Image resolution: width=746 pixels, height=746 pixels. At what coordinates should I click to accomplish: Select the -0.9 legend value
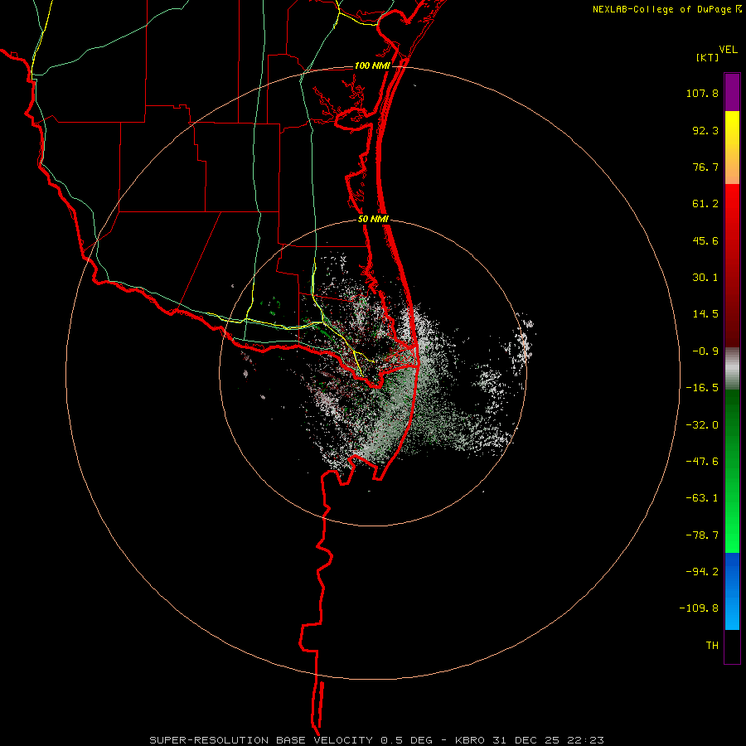pyautogui.click(x=705, y=351)
